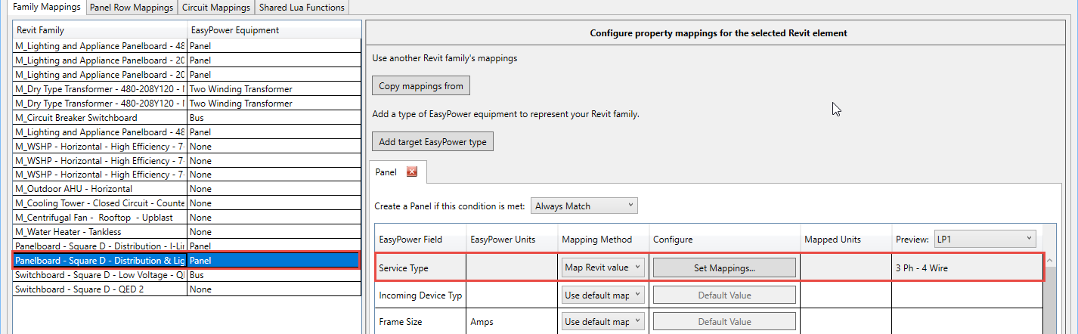Click Set Mappings button for Service Type
This screenshot has height=334, width=1078.
(x=724, y=268)
